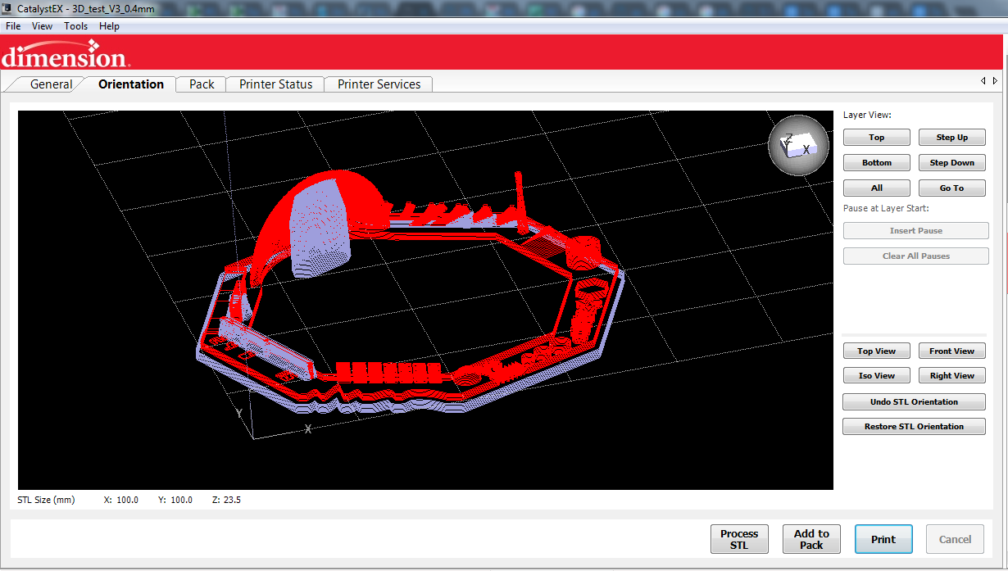This screenshot has width=1008, height=571.
Task: Switch to Front View
Action: (952, 351)
